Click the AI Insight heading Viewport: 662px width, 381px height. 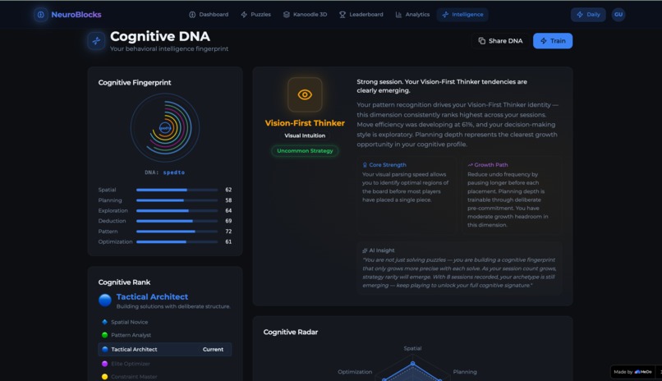(x=382, y=250)
